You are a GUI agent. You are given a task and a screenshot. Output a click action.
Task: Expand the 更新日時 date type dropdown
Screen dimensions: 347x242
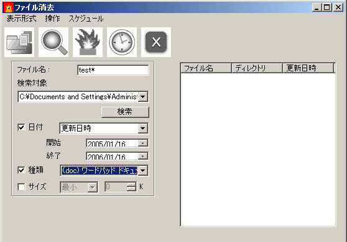[x=143, y=128]
